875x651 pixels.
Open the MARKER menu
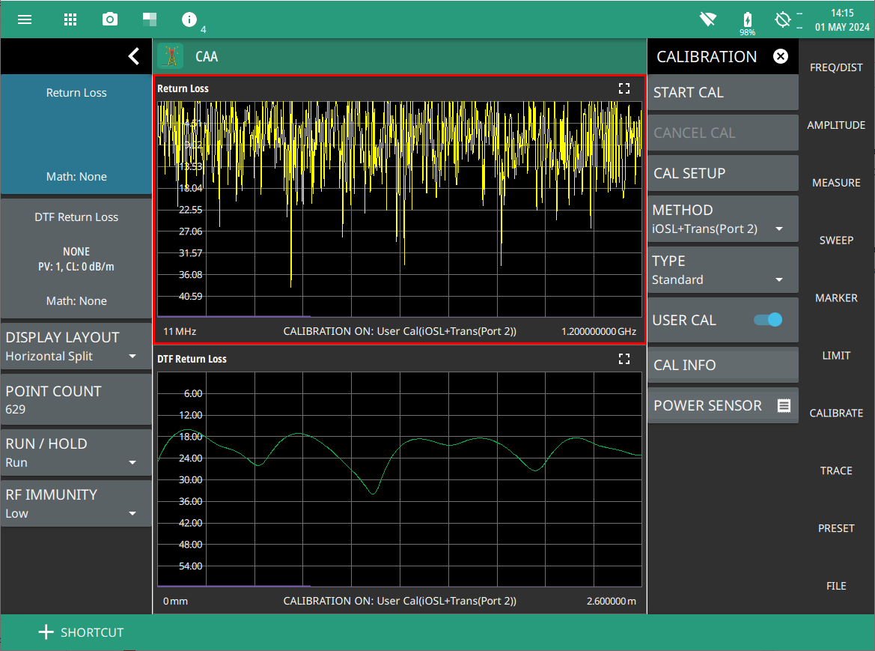click(x=836, y=298)
